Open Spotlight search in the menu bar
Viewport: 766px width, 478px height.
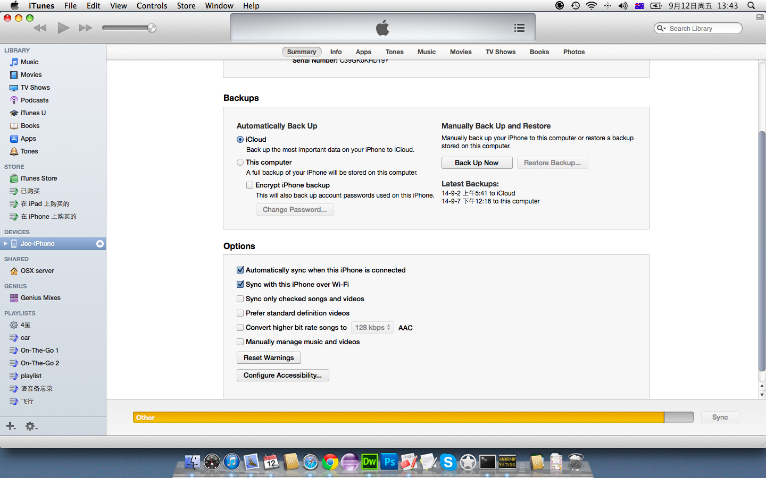[x=751, y=6]
